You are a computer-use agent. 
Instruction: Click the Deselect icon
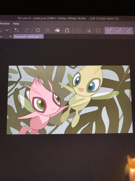pyautogui.click(x=79, y=30)
